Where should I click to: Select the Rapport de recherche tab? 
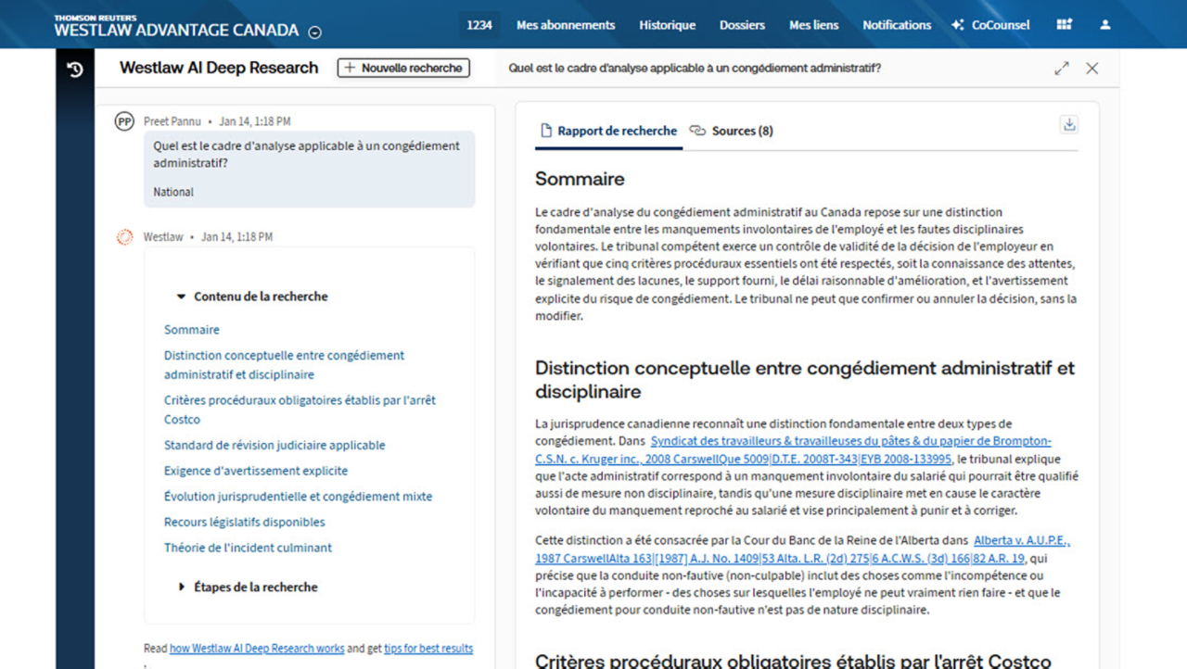608,132
